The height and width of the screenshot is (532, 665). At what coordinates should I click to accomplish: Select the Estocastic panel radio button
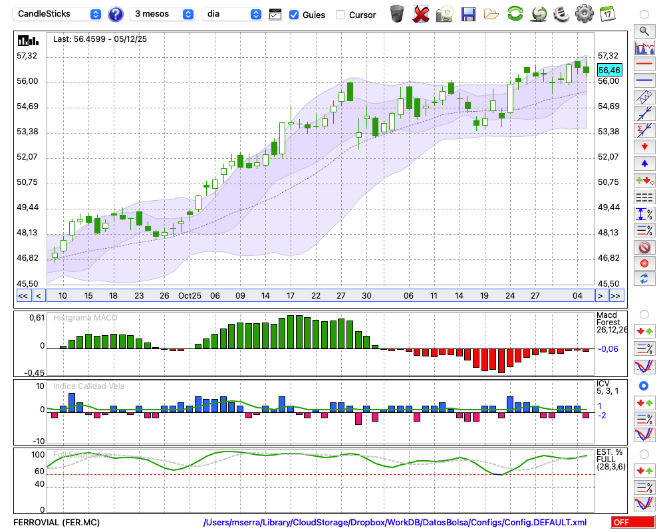click(x=644, y=454)
